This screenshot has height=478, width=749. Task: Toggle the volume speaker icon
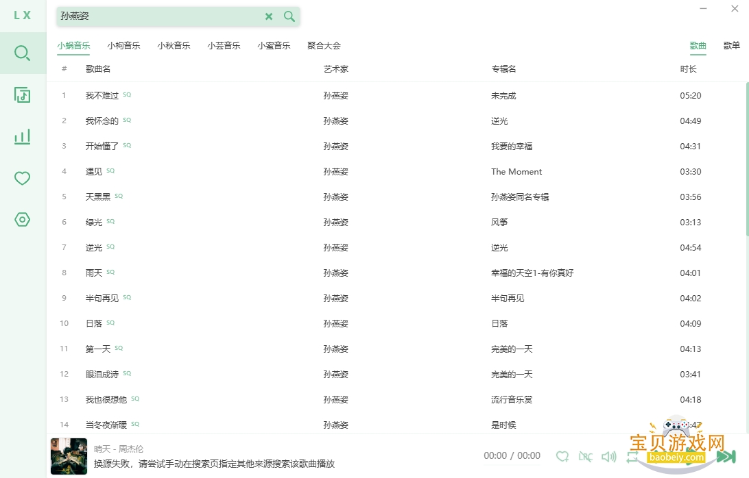(x=608, y=457)
